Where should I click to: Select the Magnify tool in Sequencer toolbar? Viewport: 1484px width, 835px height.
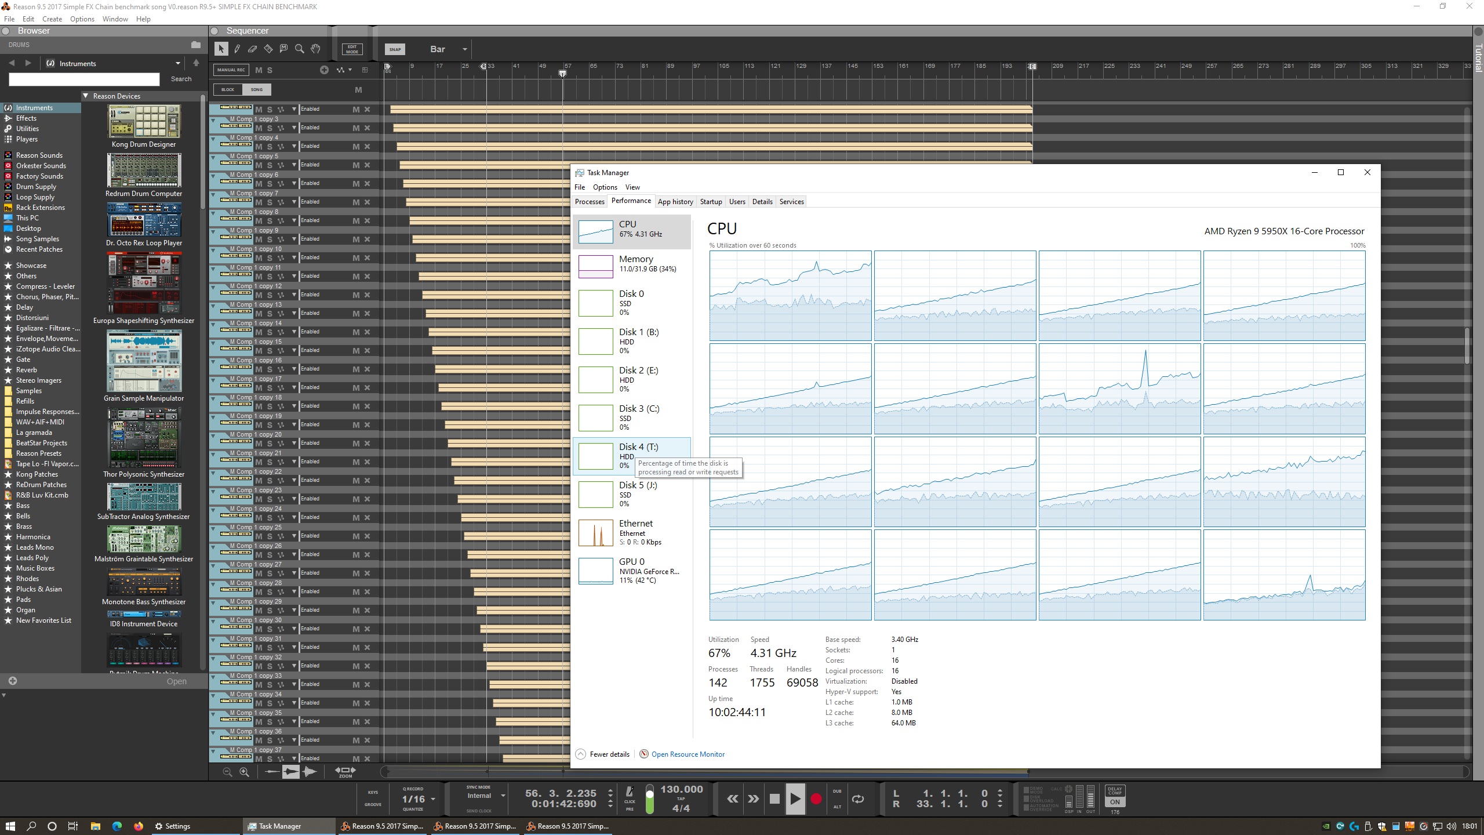tap(299, 49)
